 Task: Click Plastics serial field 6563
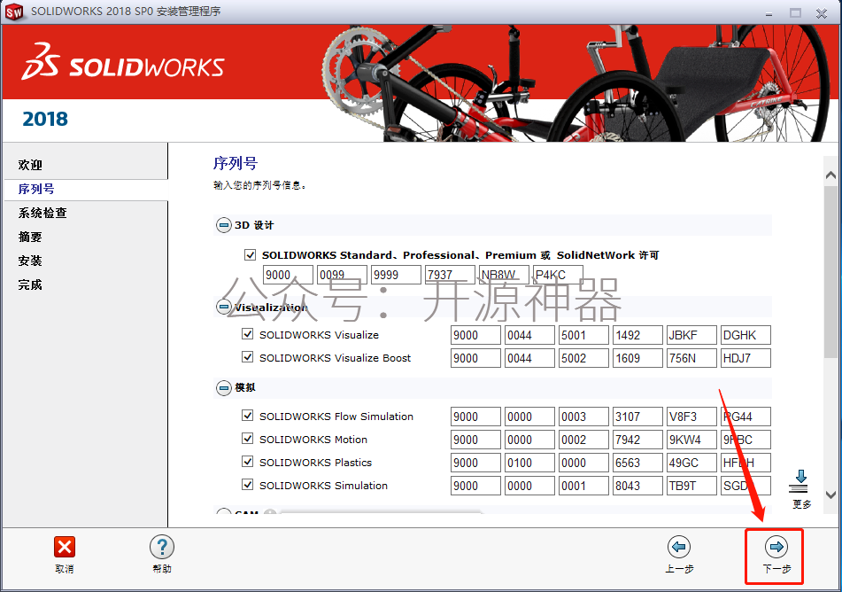coord(638,463)
